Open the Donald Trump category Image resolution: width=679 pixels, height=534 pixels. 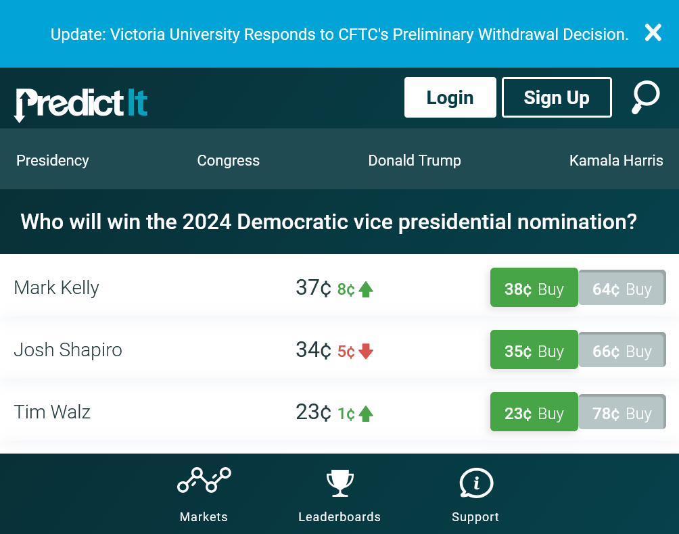click(415, 160)
